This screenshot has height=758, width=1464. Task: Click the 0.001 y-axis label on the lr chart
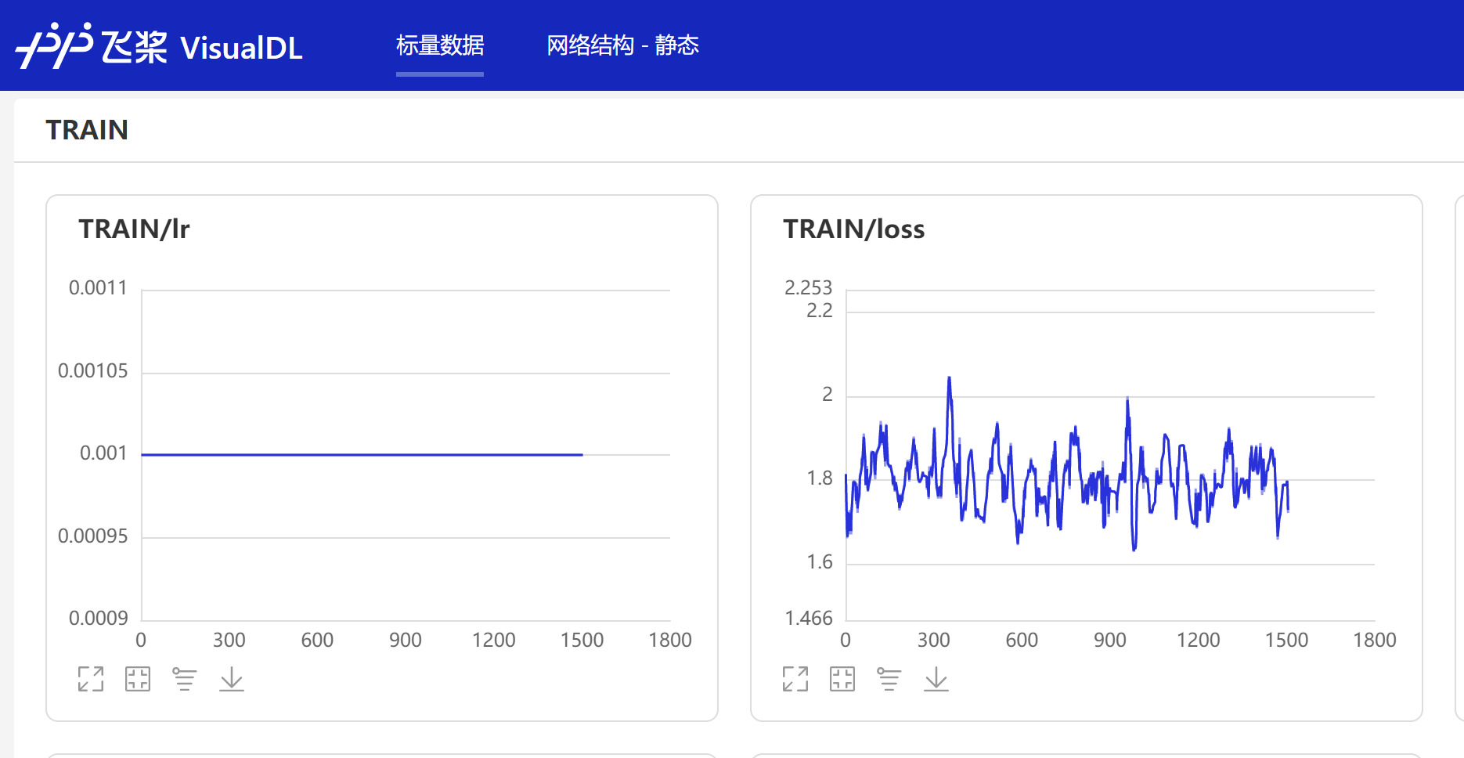[103, 453]
